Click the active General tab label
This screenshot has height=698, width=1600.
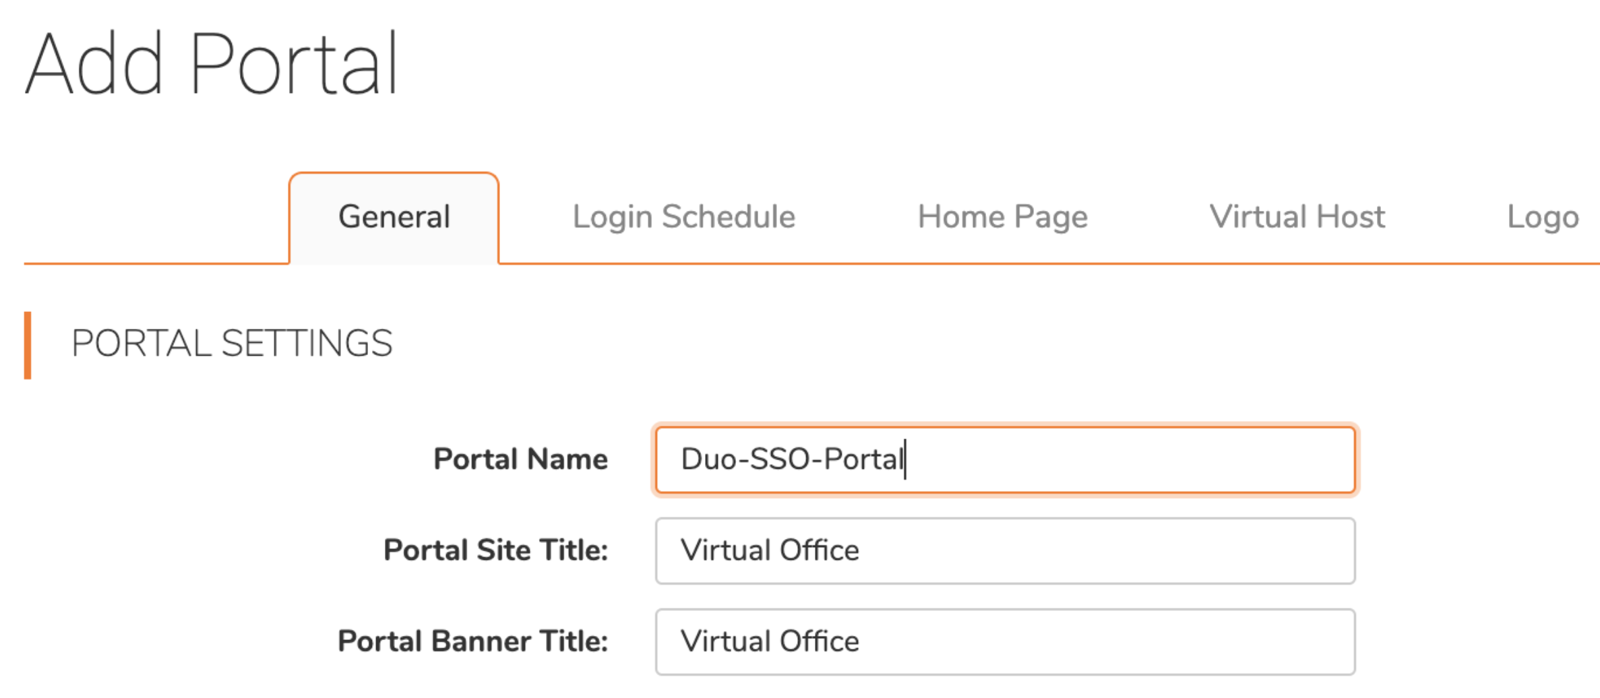[394, 217]
